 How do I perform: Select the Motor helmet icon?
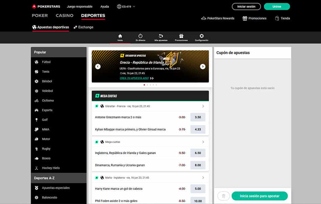[x=36, y=139]
